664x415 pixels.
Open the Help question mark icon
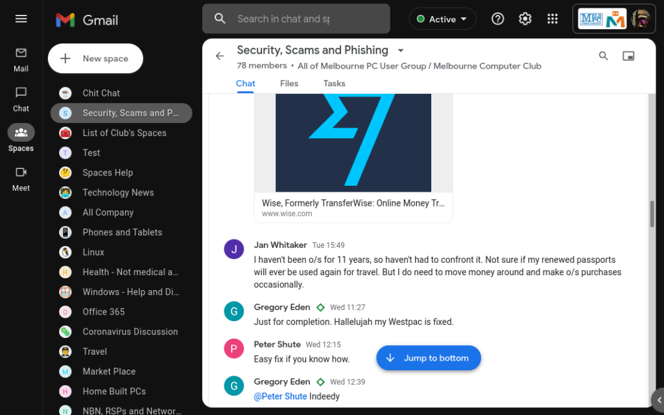[497, 19]
